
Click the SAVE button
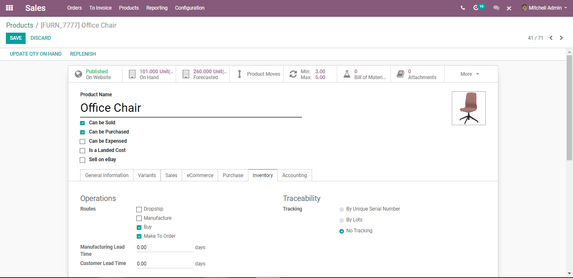tap(16, 38)
